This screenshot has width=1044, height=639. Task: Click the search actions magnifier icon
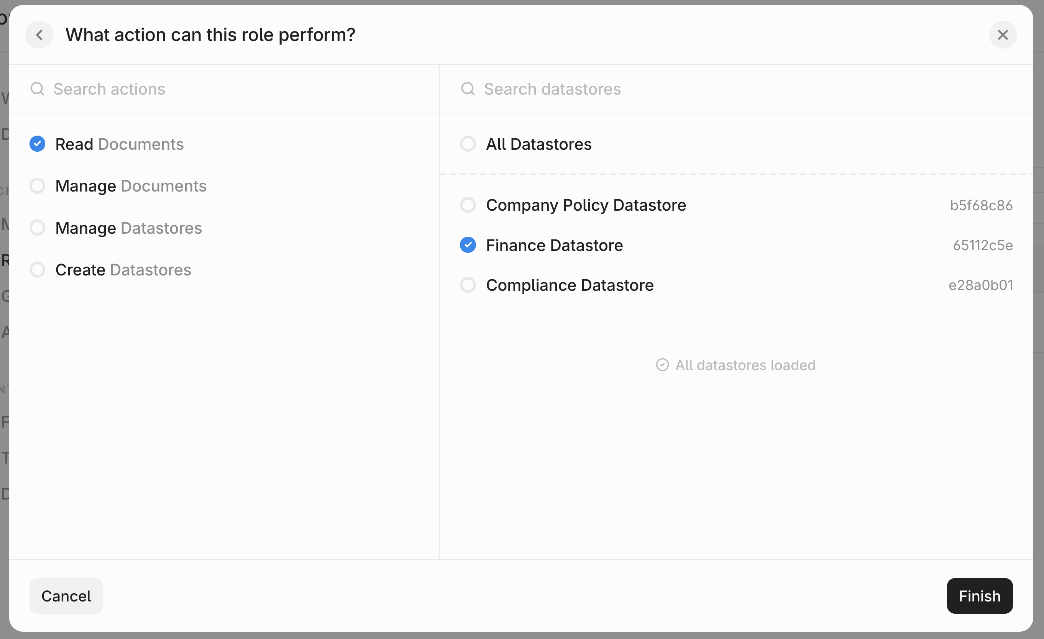tap(37, 89)
